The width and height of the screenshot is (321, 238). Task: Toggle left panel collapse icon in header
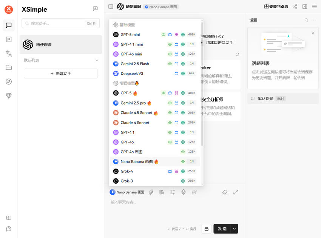click(x=111, y=6)
